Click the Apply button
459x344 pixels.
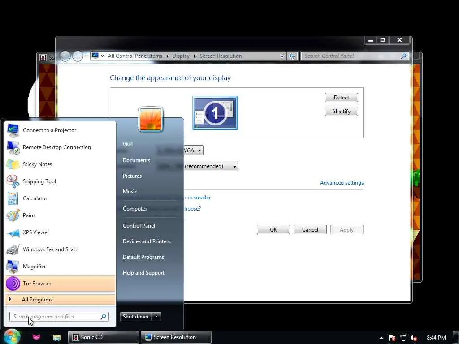pyautogui.click(x=347, y=230)
